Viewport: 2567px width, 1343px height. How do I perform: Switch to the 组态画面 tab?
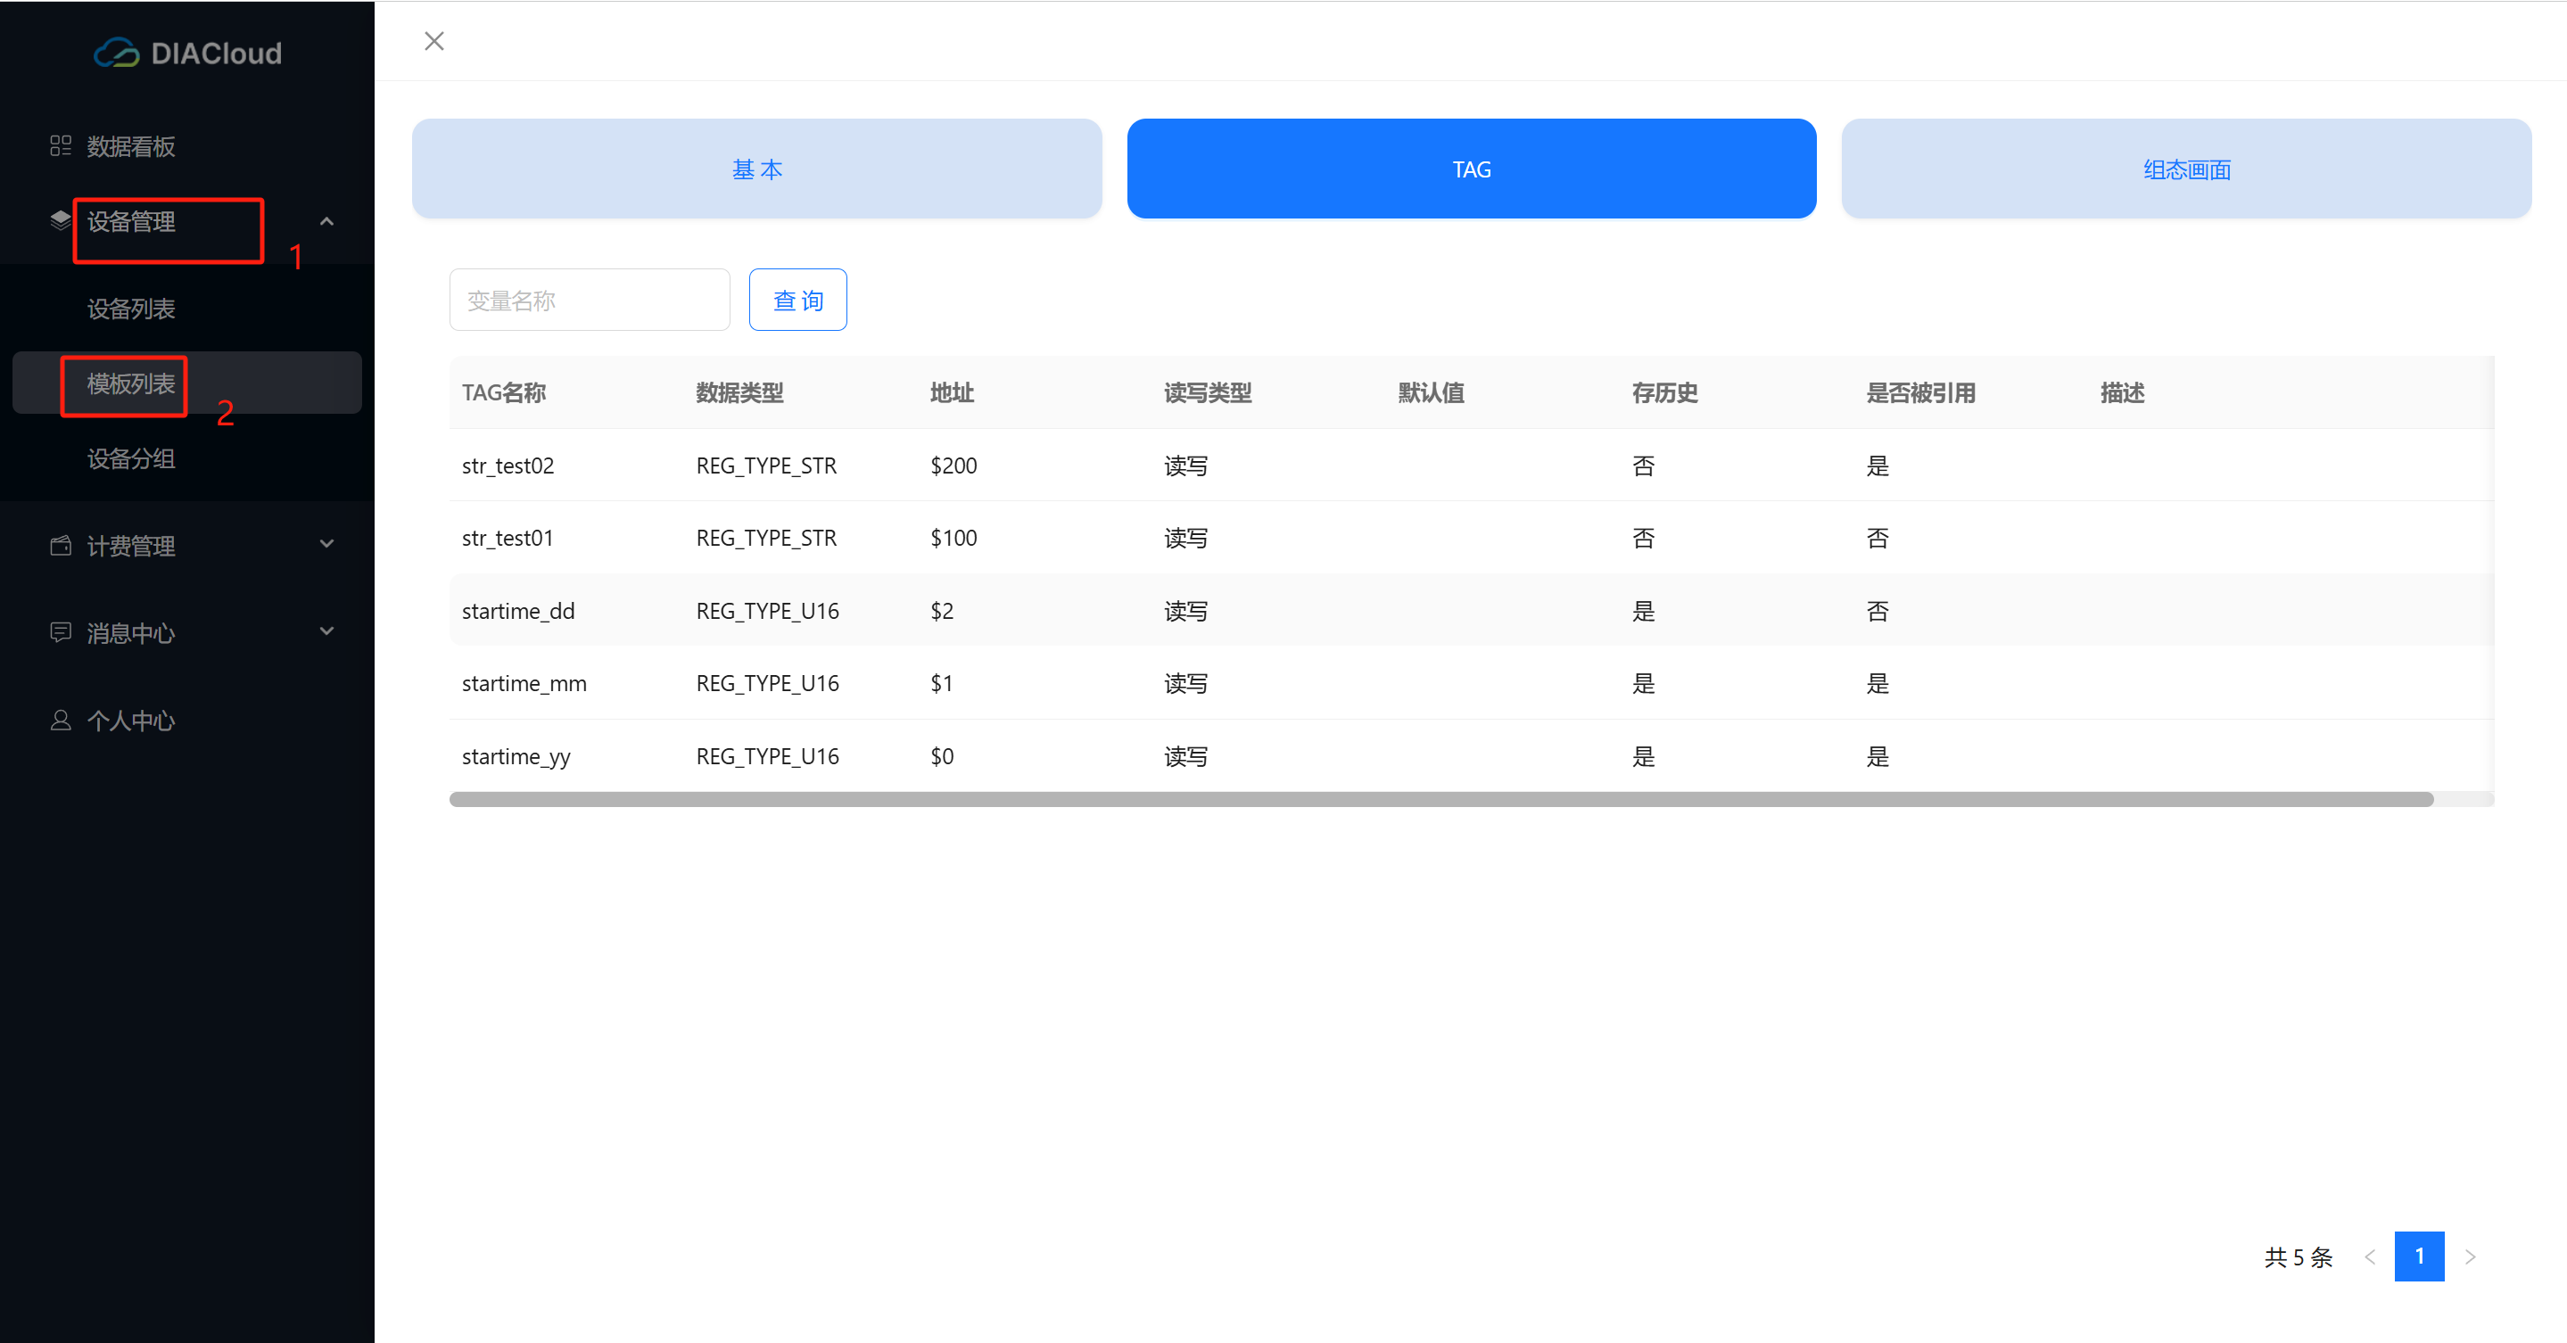(2186, 169)
